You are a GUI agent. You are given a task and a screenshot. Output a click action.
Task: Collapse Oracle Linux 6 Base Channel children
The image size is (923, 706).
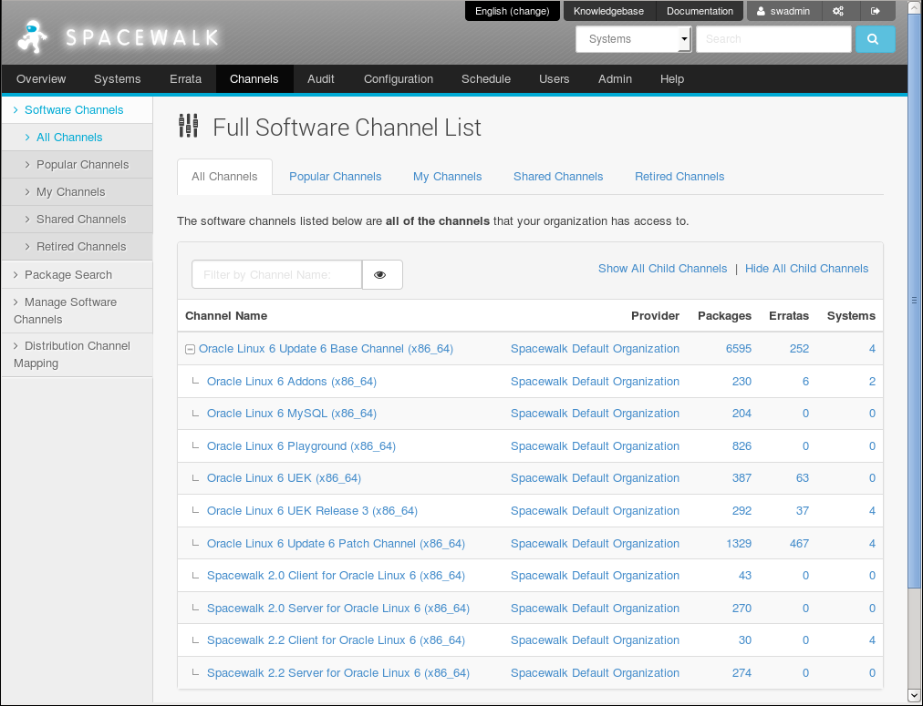(190, 349)
